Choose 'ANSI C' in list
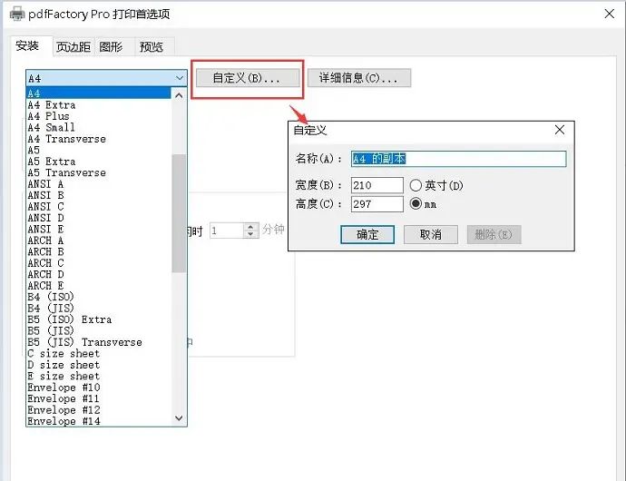Viewport: 626px width, 481px height. pyautogui.click(x=99, y=207)
